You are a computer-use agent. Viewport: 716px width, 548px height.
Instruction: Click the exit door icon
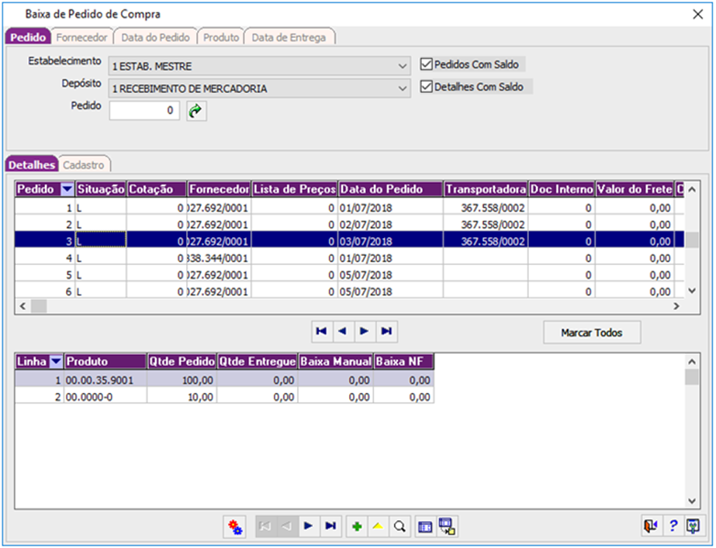coord(650,526)
